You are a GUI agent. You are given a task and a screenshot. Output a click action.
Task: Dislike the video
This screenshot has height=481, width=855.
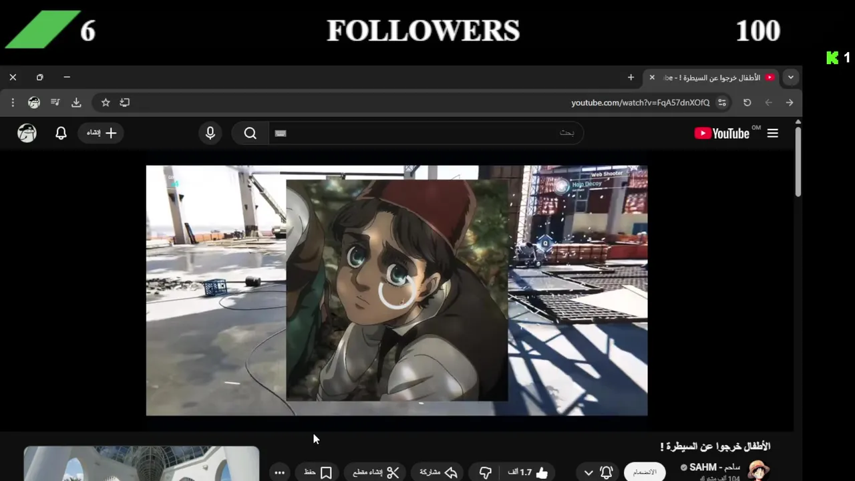click(486, 472)
